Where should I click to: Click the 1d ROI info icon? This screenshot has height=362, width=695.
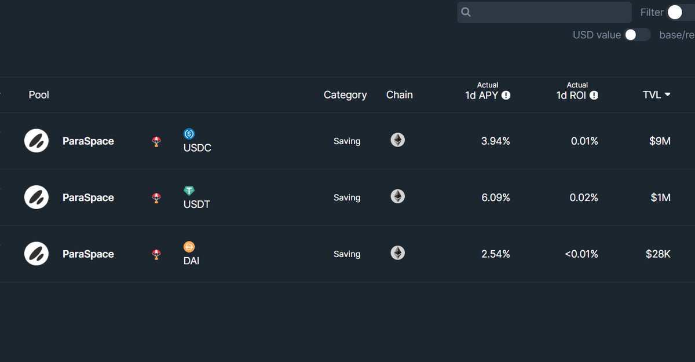click(x=594, y=95)
